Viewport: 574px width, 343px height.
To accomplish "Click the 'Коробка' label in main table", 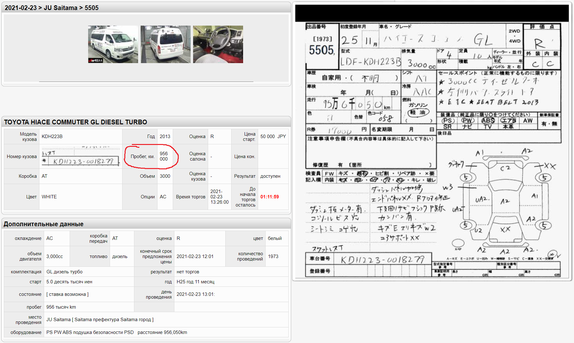I will [x=28, y=176].
